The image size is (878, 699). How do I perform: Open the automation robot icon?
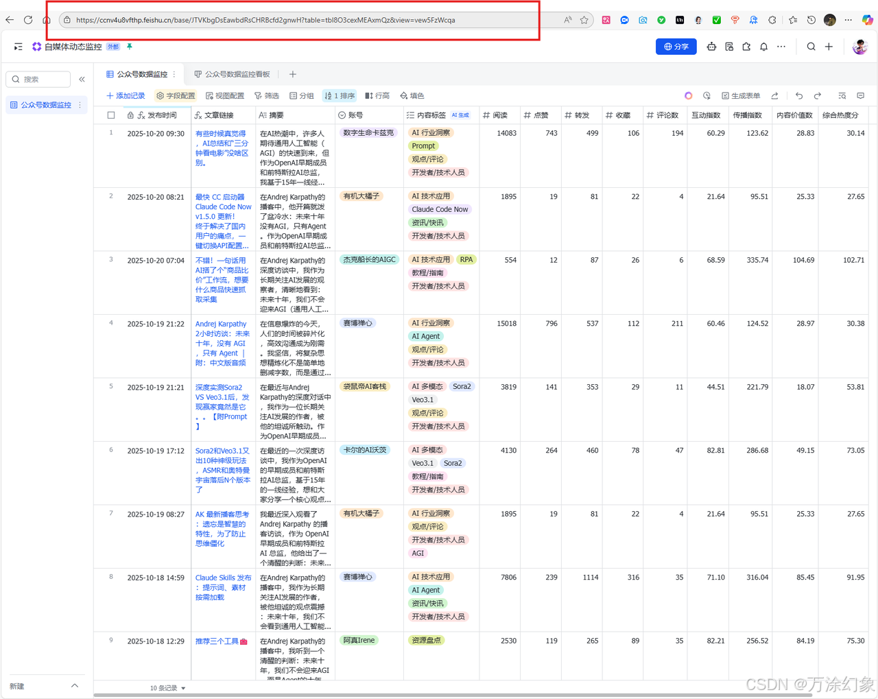pos(711,47)
